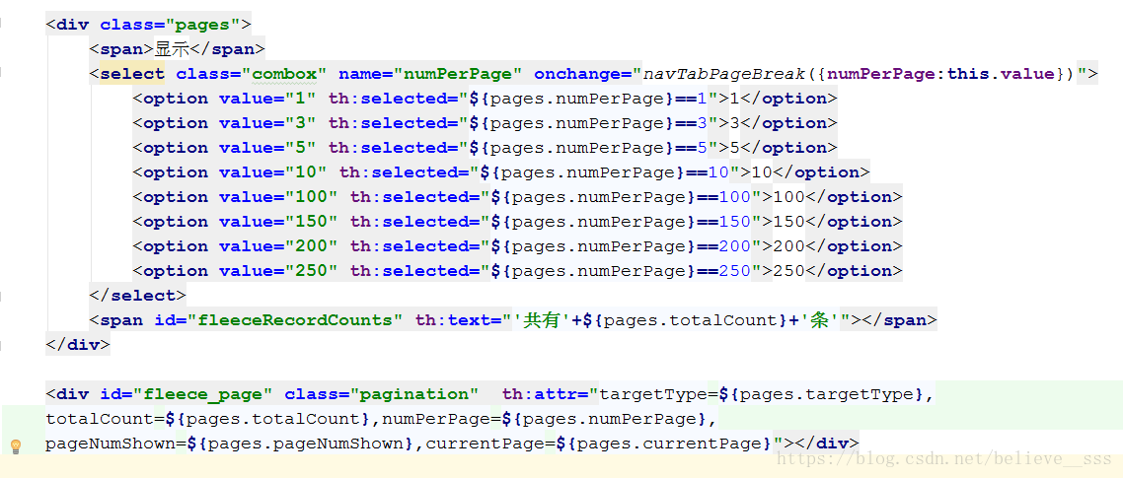Click ${pages.totalCount} inside the th:text attribute

pyautogui.click(x=686, y=320)
